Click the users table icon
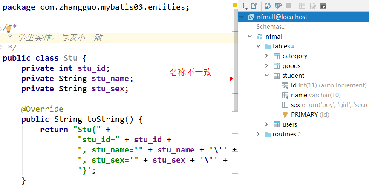369x186 pixels. (277, 124)
